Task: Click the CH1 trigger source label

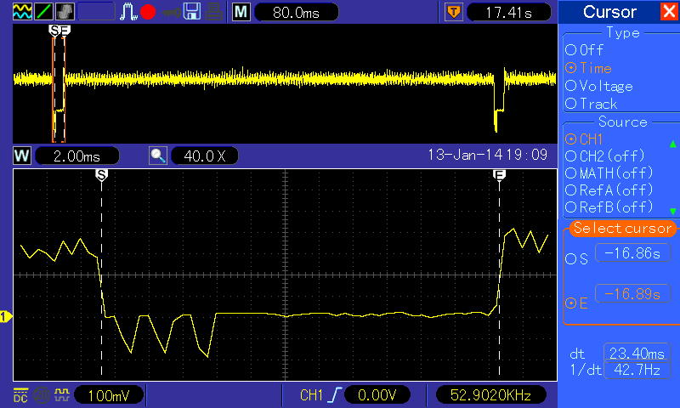Action: click(311, 395)
